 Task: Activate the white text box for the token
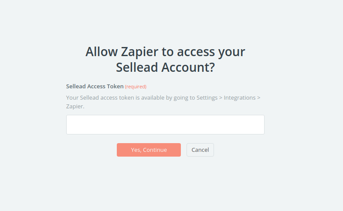pos(165,125)
